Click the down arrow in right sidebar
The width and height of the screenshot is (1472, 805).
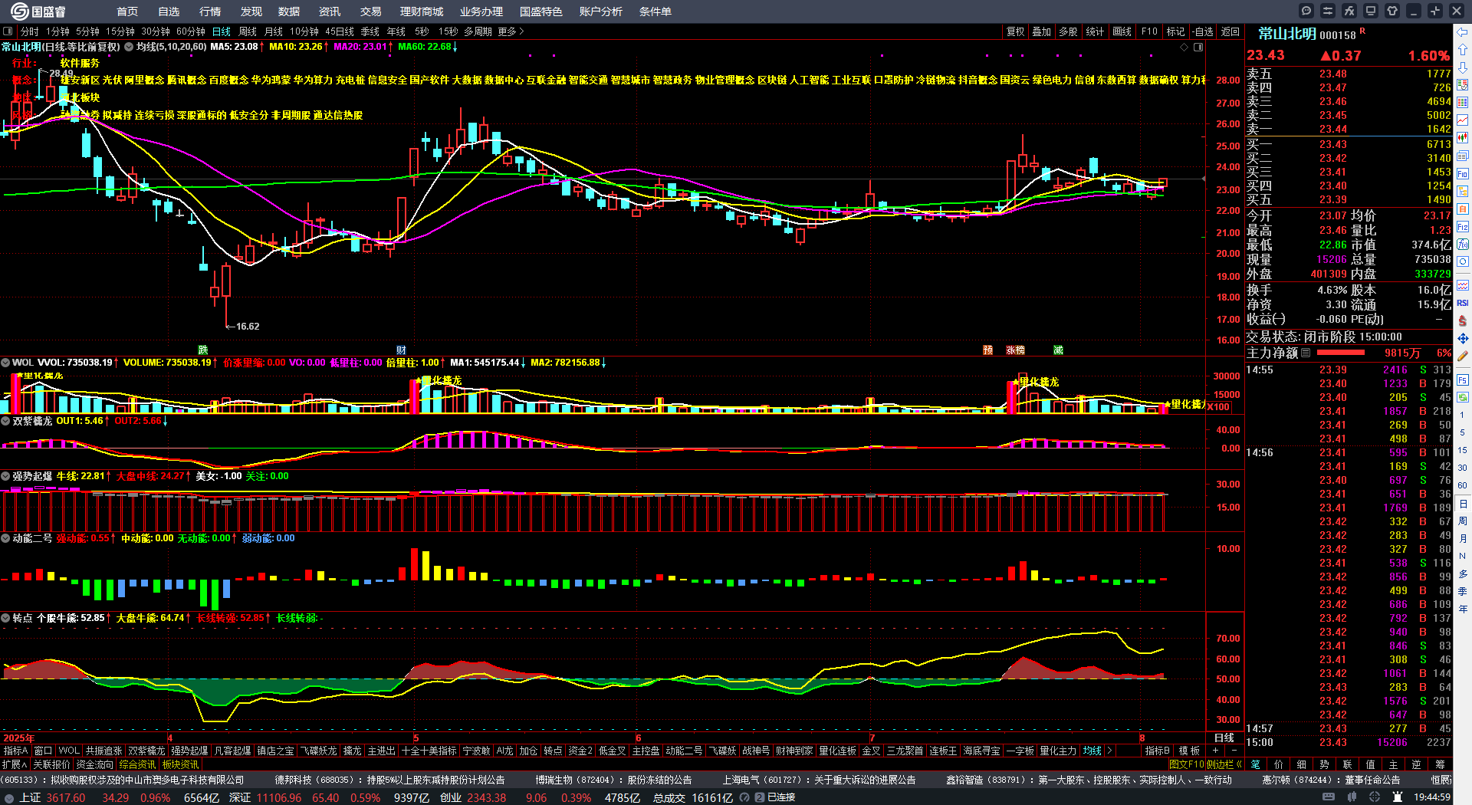point(1463,67)
